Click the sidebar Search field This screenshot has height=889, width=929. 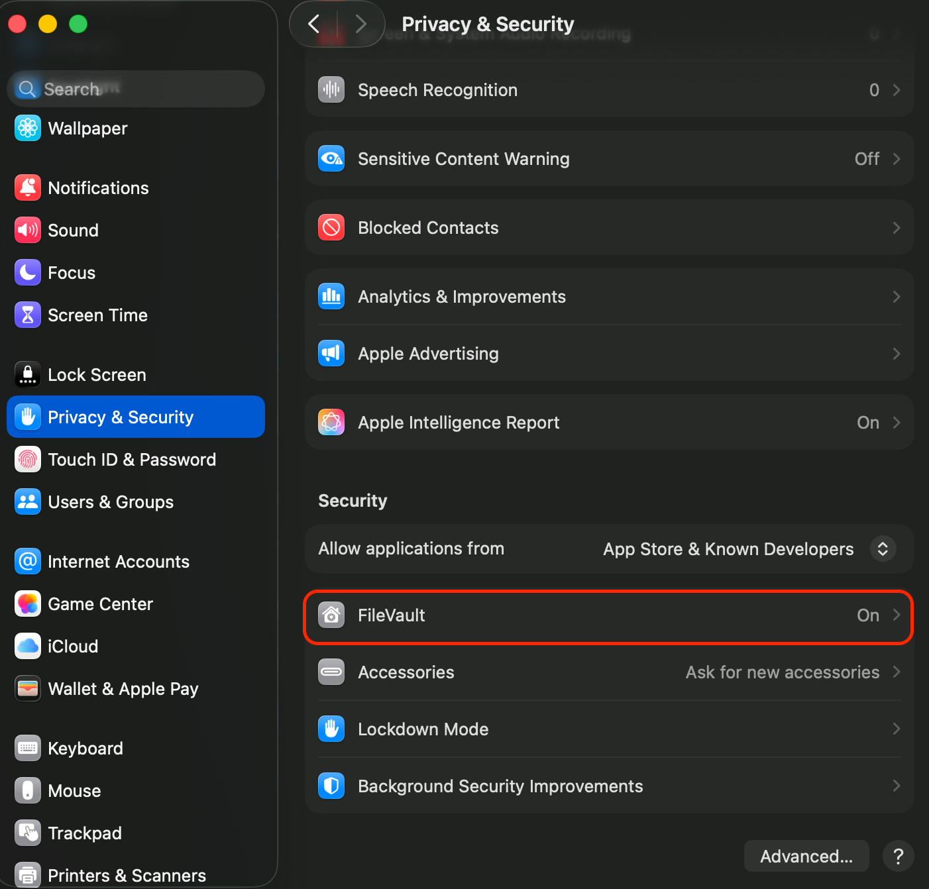(136, 89)
